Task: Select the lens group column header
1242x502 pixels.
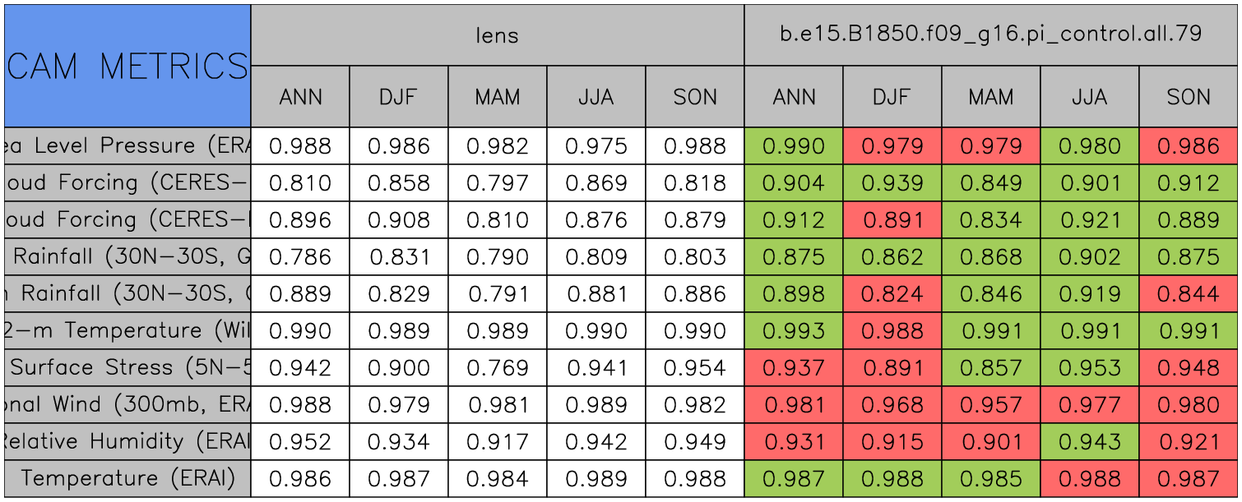Action: coord(498,35)
